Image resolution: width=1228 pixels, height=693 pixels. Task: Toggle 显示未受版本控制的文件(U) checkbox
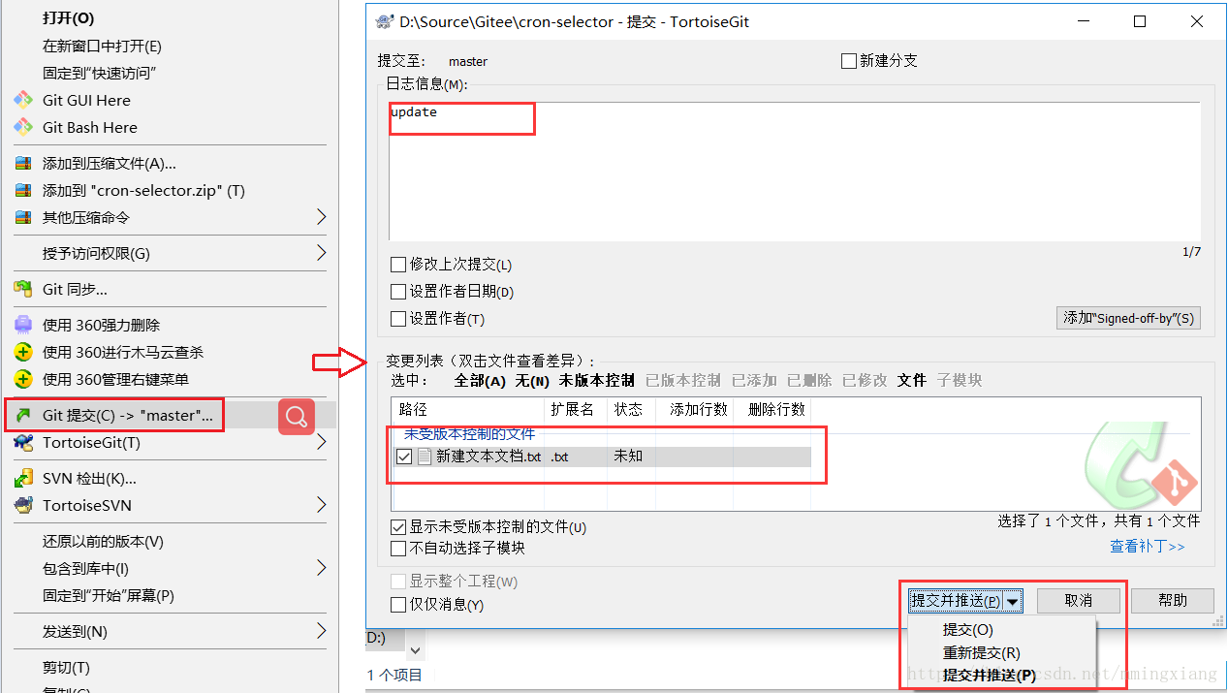coord(397,527)
